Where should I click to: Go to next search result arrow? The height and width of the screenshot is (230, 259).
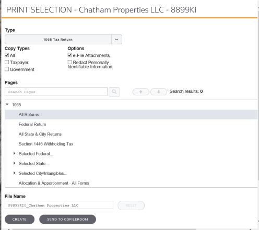159,92
